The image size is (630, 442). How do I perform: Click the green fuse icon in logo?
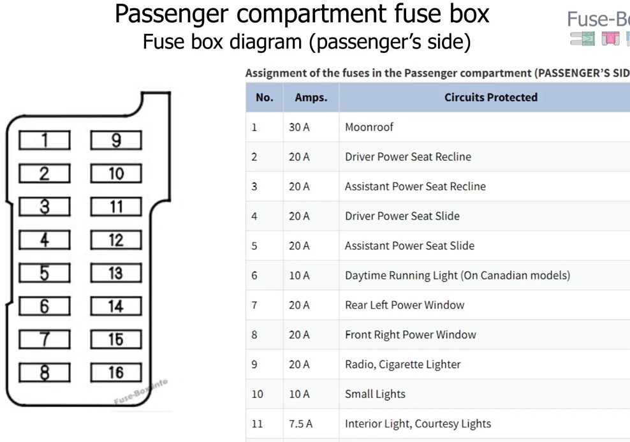583,38
